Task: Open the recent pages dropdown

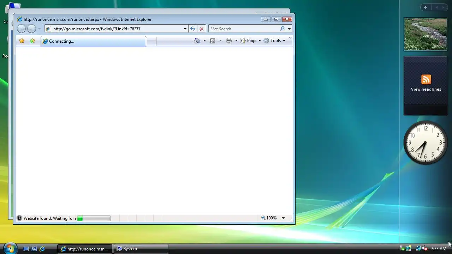Action: pos(39,29)
